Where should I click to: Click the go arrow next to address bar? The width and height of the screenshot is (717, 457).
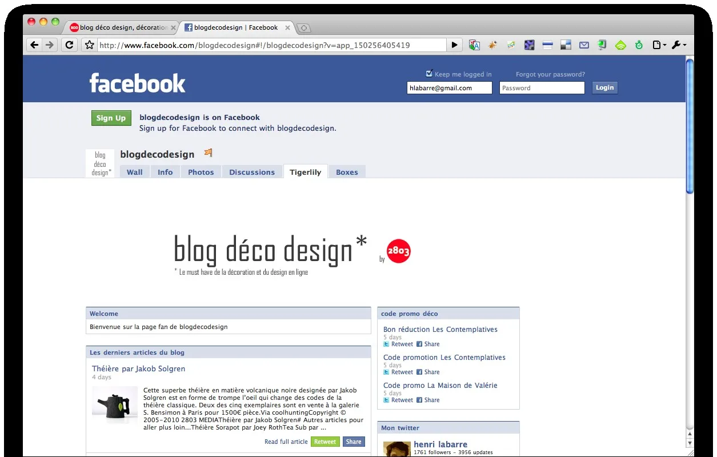(x=454, y=45)
